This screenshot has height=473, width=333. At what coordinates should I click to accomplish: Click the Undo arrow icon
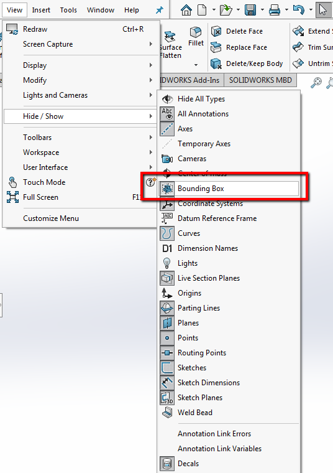point(298,10)
